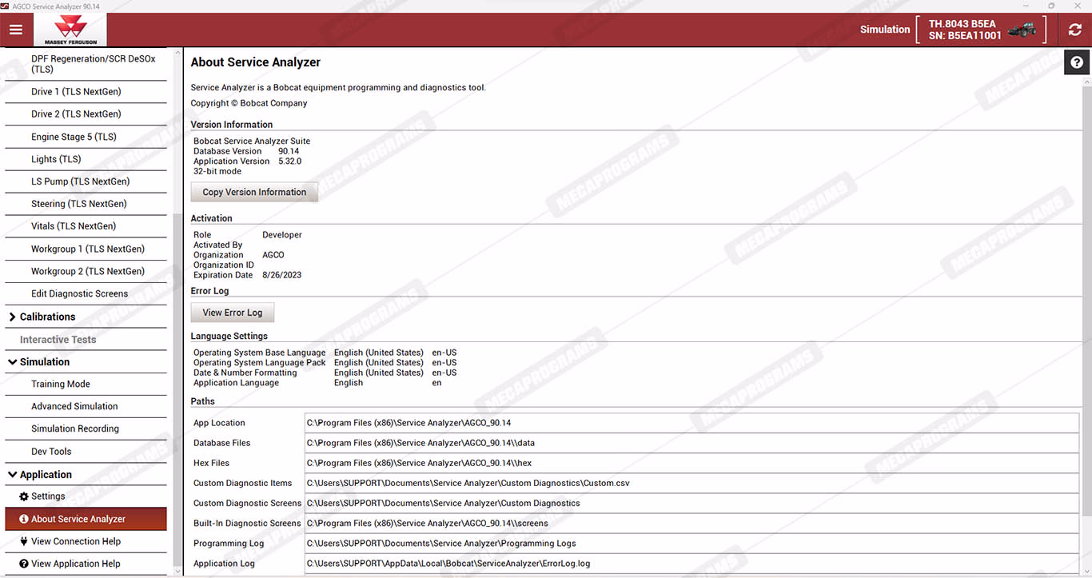Click the info icon for About Service Analyzer

24,519
